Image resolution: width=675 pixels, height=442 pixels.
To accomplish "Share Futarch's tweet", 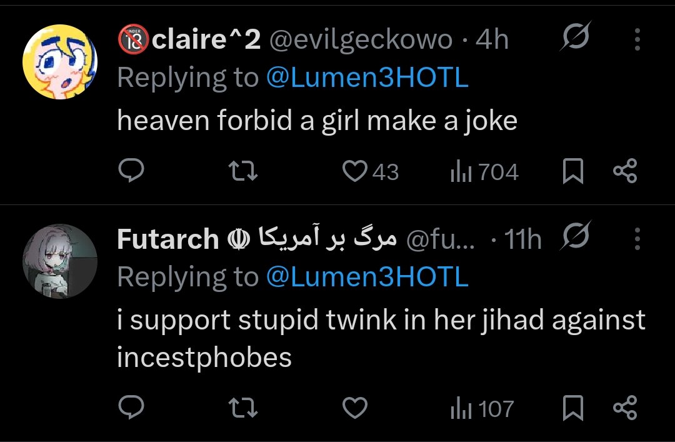I will (624, 409).
